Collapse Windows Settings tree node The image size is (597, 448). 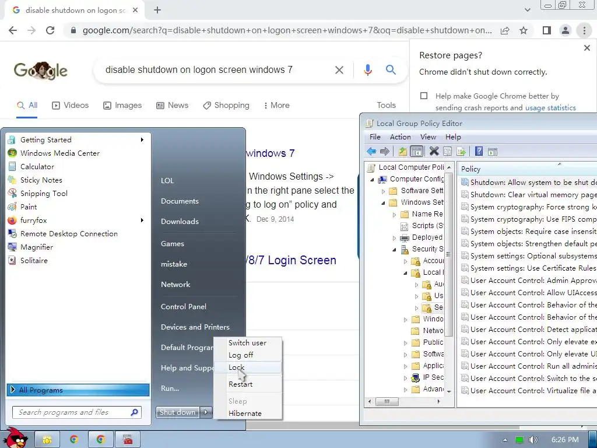coord(384,203)
